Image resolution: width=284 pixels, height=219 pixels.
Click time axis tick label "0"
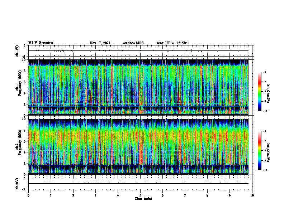28,195
